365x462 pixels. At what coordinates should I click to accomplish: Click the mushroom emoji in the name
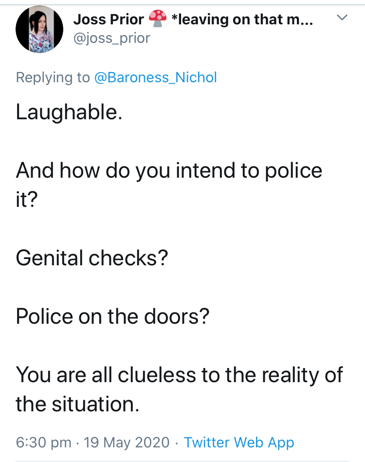pyautogui.click(x=158, y=19)
